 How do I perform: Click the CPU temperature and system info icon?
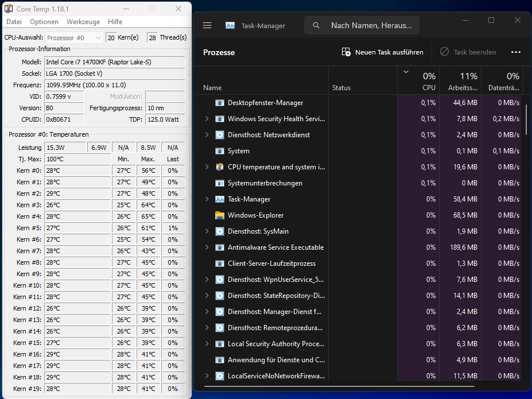pyautogui.click(x=220, y=167)
